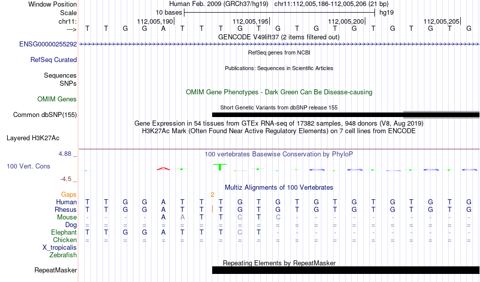The width and height of the screenshot is (480, 282).
Task: Open the GTEx Gene Expression track title
Action: pos(279,124)
